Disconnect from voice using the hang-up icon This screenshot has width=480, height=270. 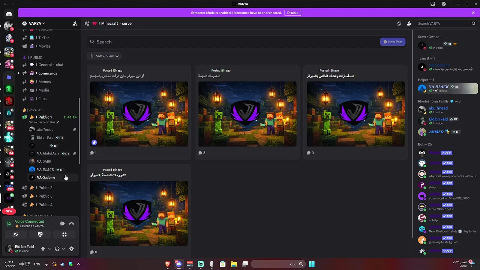click(72, 223)
